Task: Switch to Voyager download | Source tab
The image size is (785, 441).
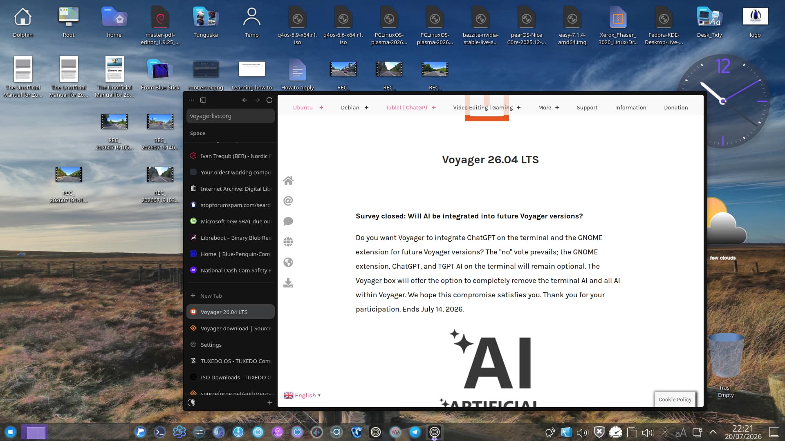Action: pyautogui.click(x=231, y=328)
